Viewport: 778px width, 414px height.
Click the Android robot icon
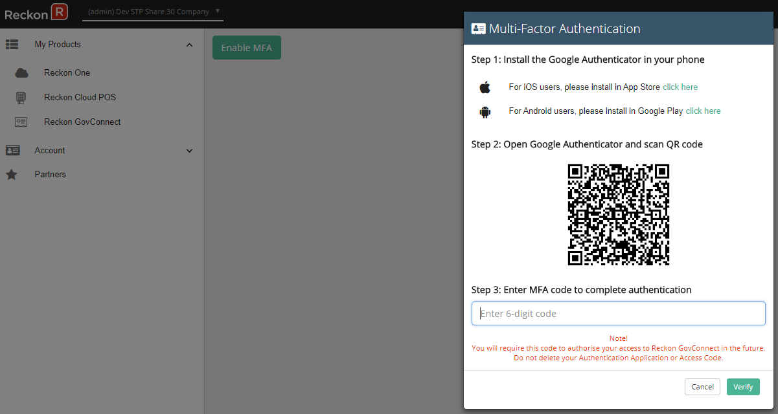point(485,112)
